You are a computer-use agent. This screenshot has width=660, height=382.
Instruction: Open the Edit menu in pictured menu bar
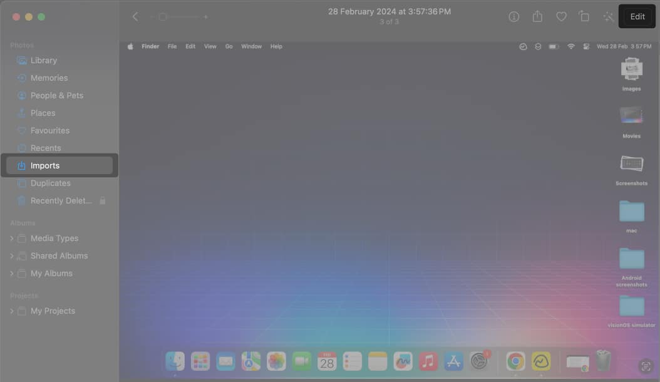coord(190,46)
